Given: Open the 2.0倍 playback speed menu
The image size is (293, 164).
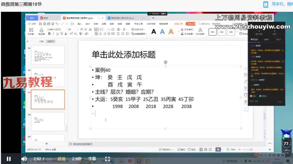Looking at the screenshot, I should tap(77, 159).
